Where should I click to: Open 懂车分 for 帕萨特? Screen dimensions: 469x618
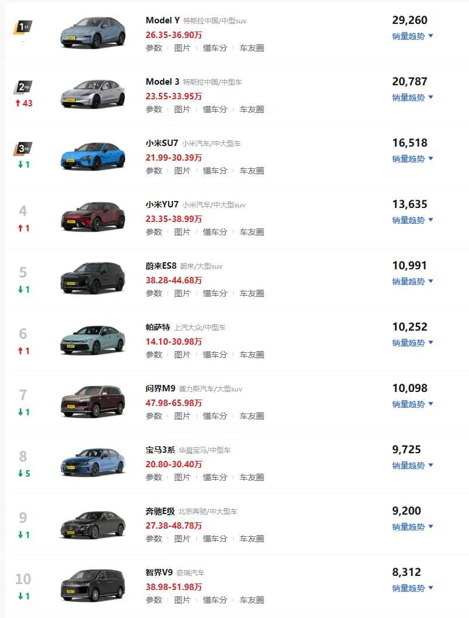click(215, 355)
